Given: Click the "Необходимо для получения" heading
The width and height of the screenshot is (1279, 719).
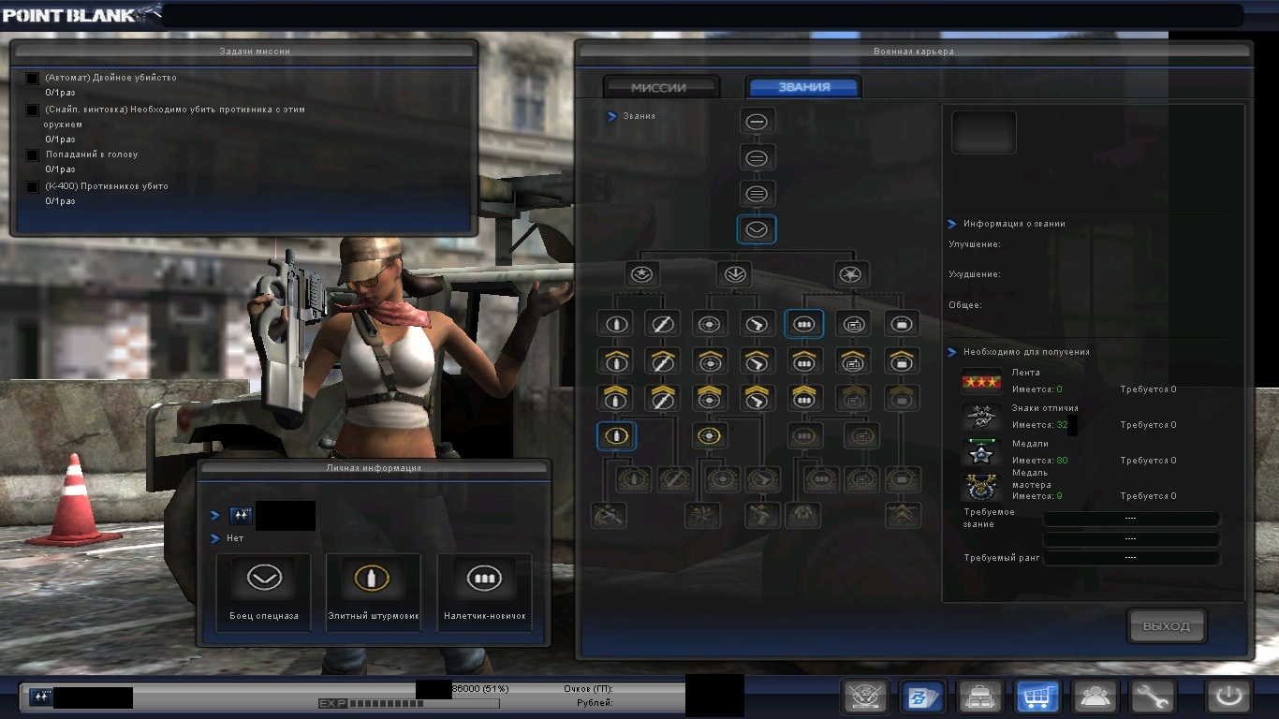Looking at the screenshot, I should (1026, 352).
